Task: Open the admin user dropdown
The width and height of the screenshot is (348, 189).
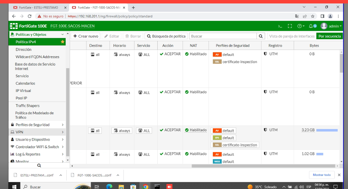Action: 331,26
